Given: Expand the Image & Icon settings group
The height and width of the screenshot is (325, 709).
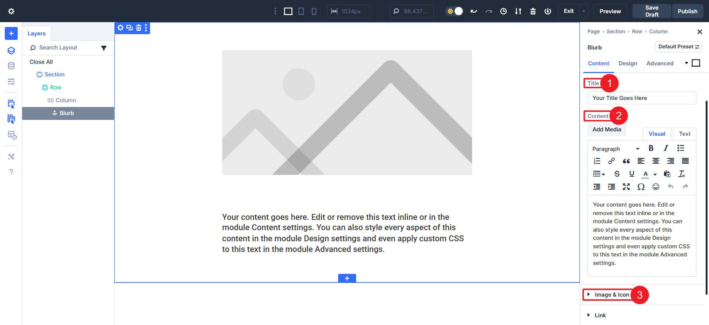Looking at the screenshot, I should [x=612, y=295].
